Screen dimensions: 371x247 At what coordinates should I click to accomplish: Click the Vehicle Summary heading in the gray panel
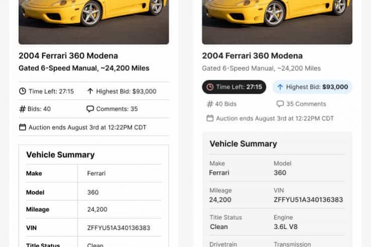243,144
